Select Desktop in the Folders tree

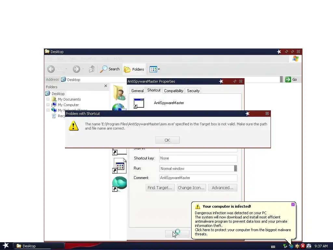pyautogui.click(x=58, y=94)
